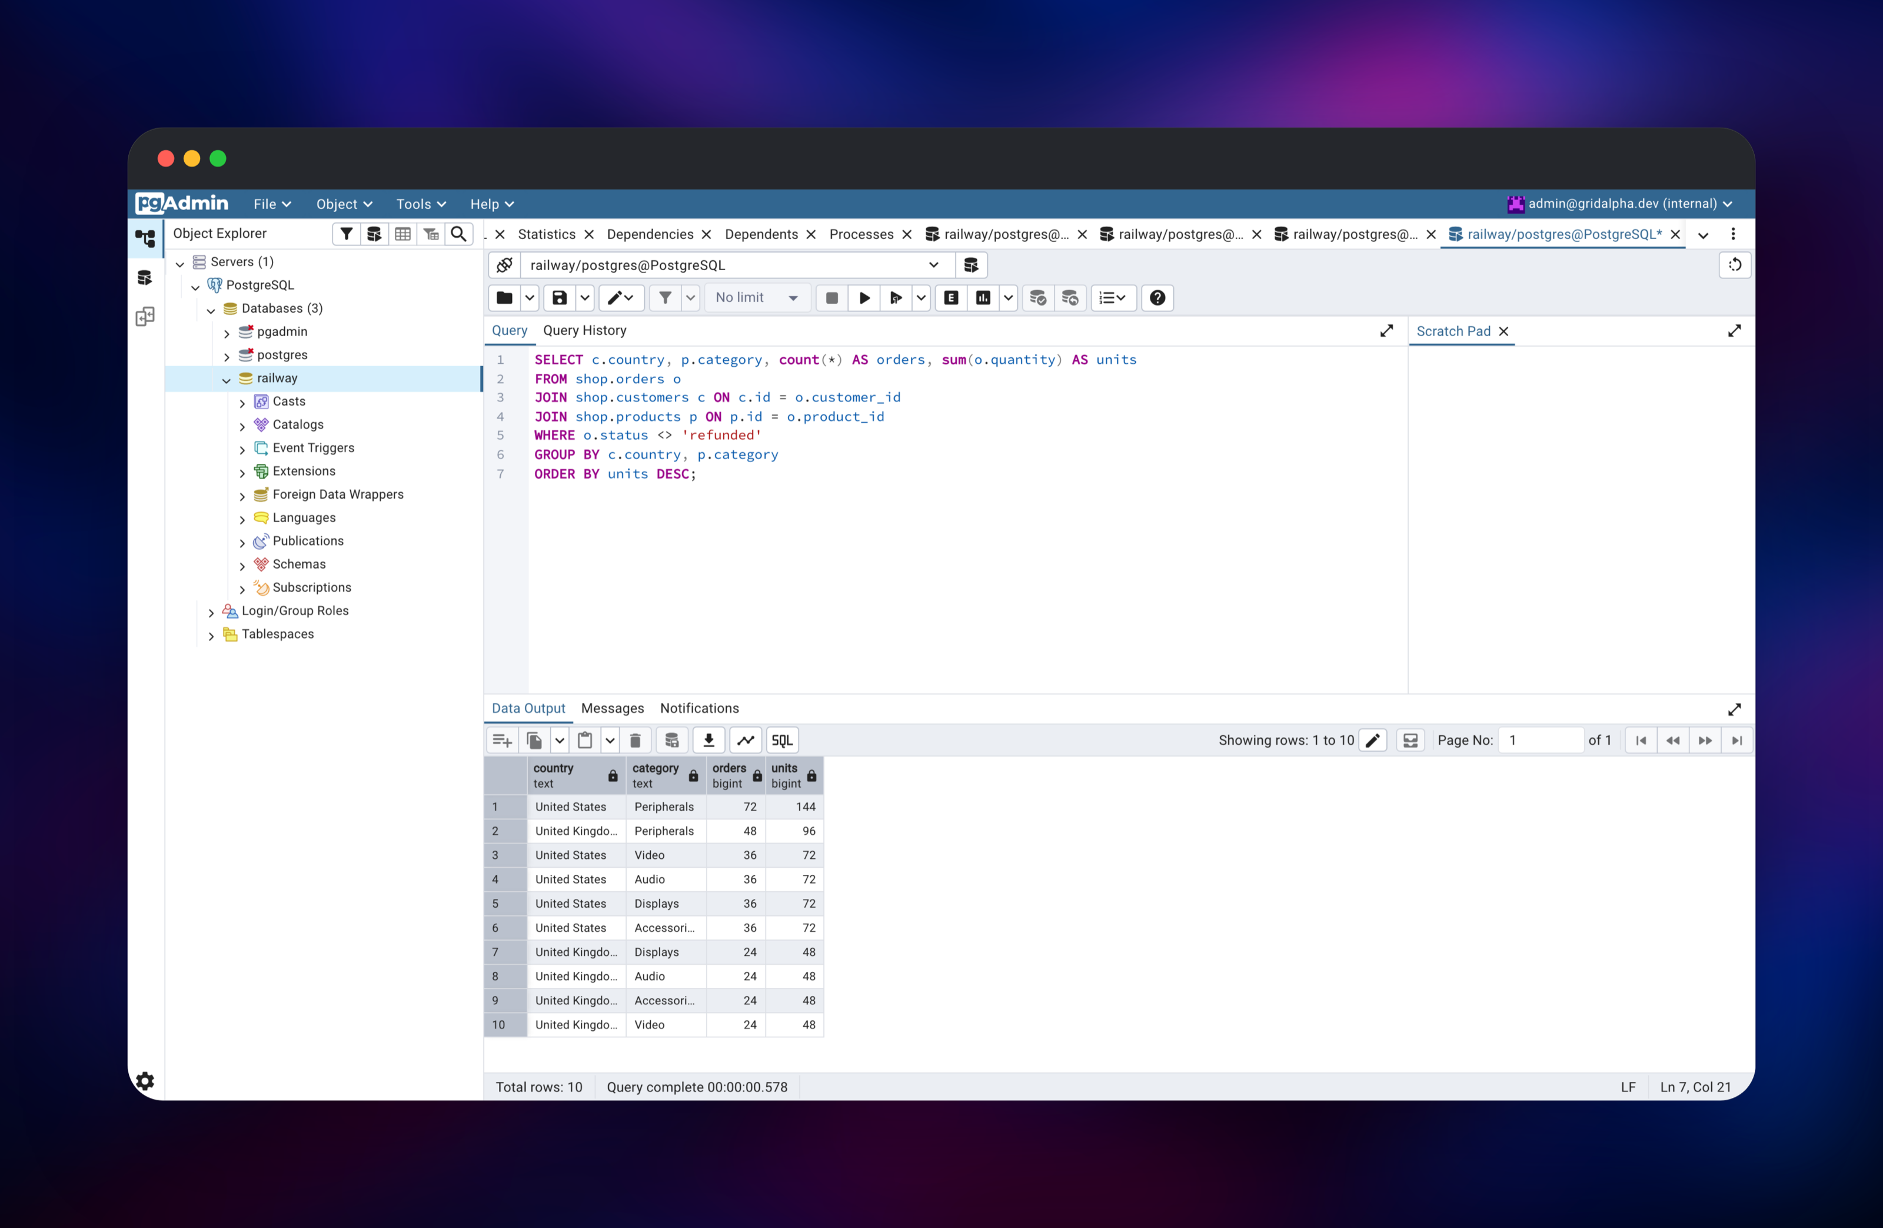Click the View Data table icon in Object Explorer
1883x1228 pixels.
pyautogui.click(x=402, y=234)
